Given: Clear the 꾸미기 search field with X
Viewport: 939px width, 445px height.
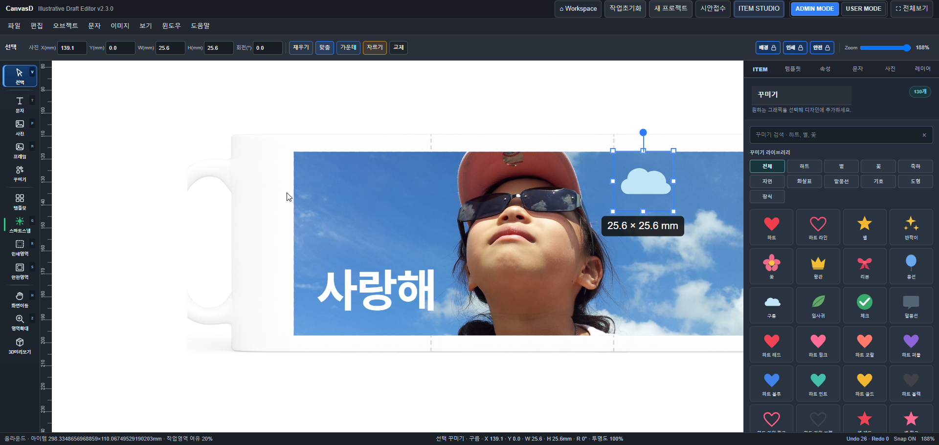Looking at the screenshot, I should pyautogui.click(x=924, y=135).
